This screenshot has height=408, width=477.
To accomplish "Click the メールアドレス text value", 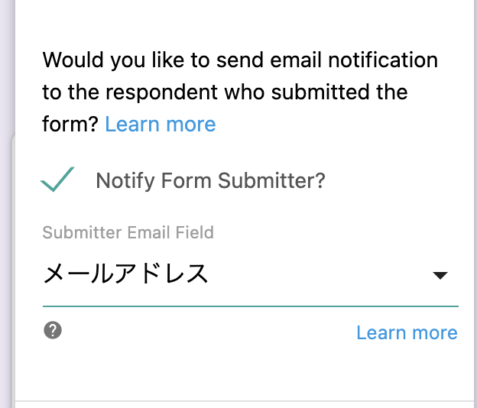I will (x=125, y=274).
